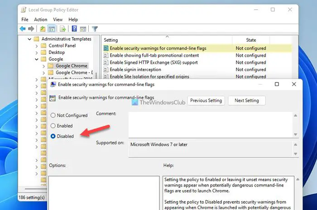
Task: Click the Filter funnel toolbar icon
Action: tap(95, 29)
